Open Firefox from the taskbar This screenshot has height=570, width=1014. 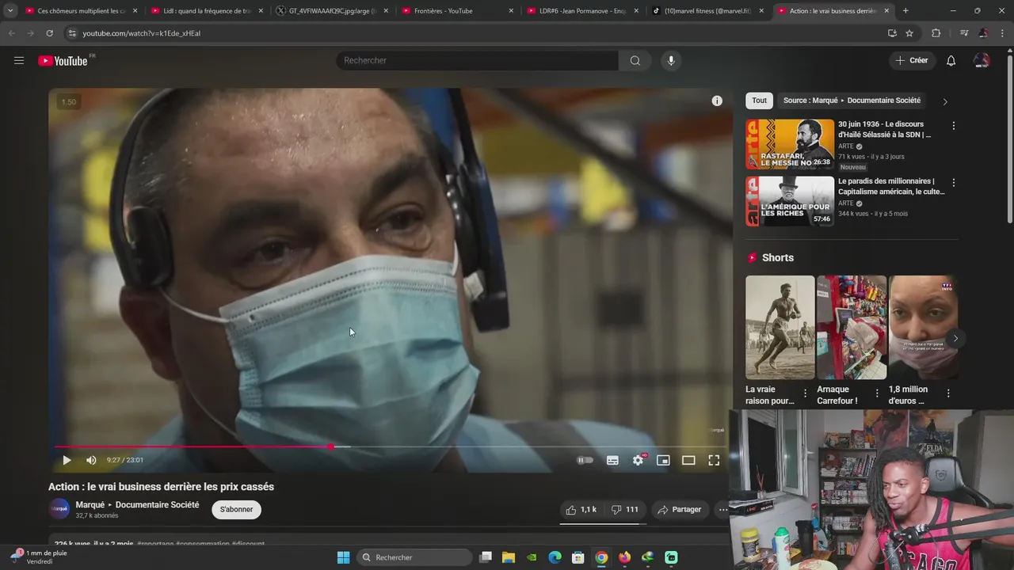coord(624,557)
